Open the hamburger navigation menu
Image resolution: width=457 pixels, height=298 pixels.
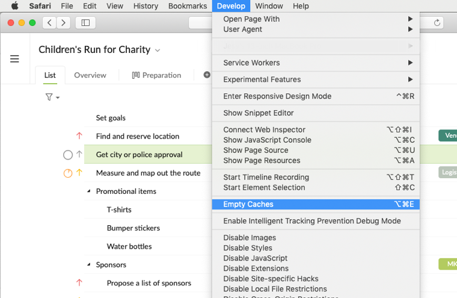click(x=14, y=58)
